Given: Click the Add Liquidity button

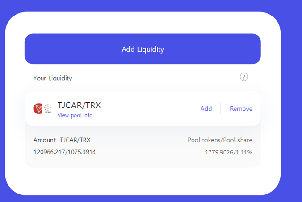Looking at the screenshot, I should (x=143, y=49).
